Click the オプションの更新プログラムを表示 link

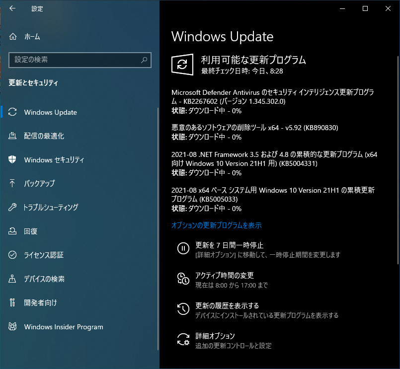pyautogui.click(x=216, y=225)
